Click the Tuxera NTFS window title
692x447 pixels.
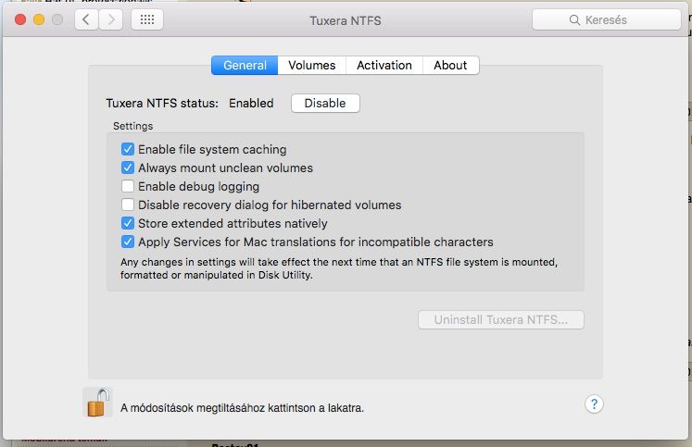click(346, 20)
